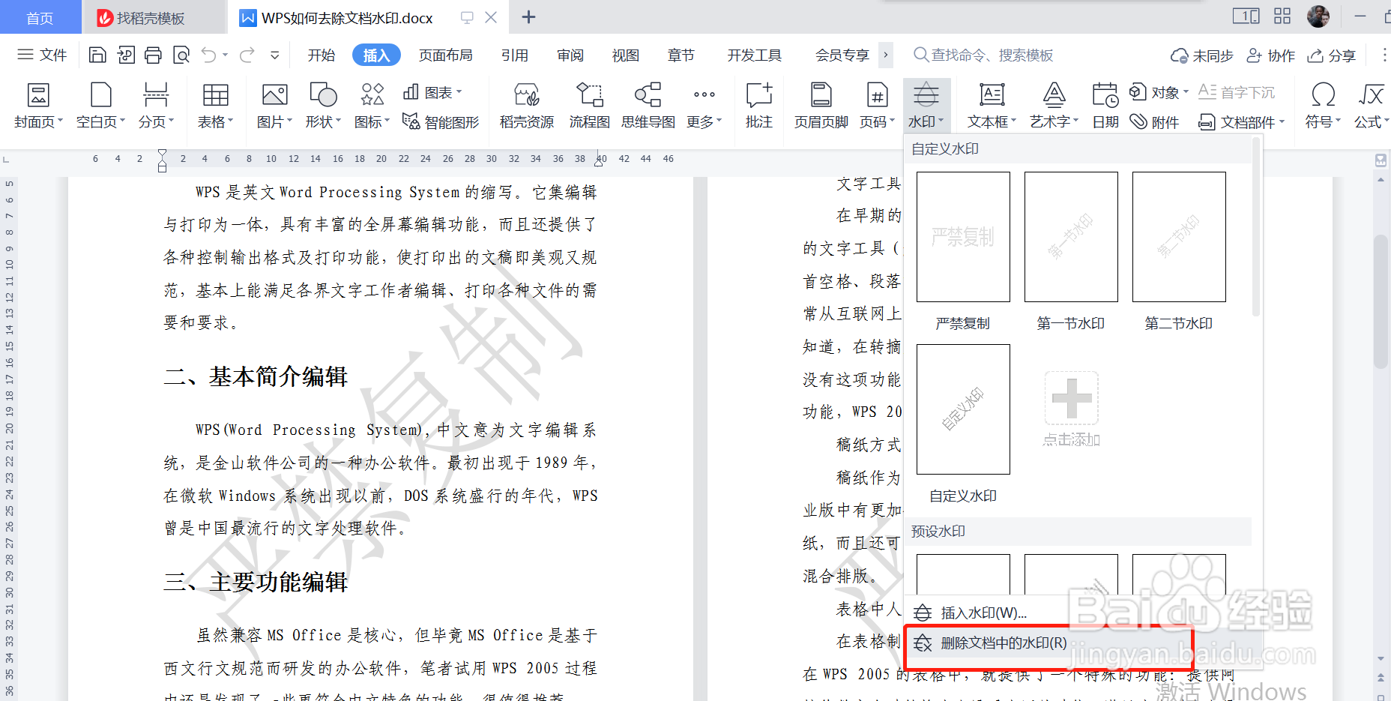
Task: Open the 文件 file menu
Action: (42, 55)
